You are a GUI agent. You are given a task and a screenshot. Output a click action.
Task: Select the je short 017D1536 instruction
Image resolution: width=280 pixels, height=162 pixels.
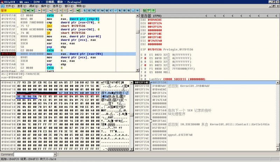click(68, 33)
